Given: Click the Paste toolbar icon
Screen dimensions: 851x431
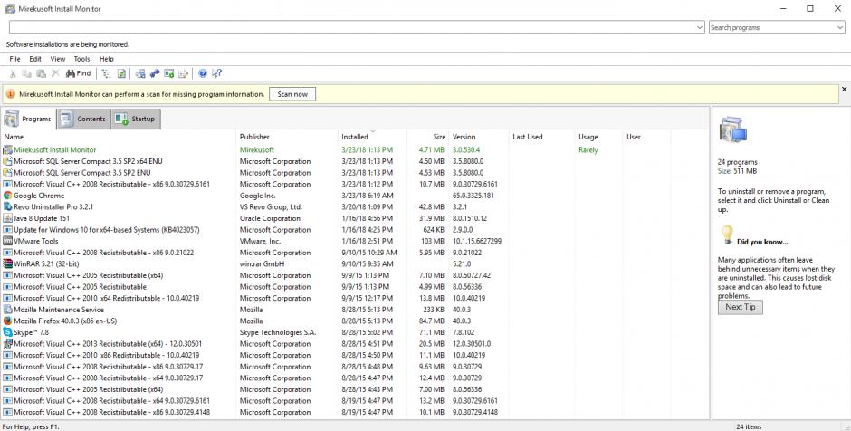Looking at the screenshot, I should [x=41, y=73].
